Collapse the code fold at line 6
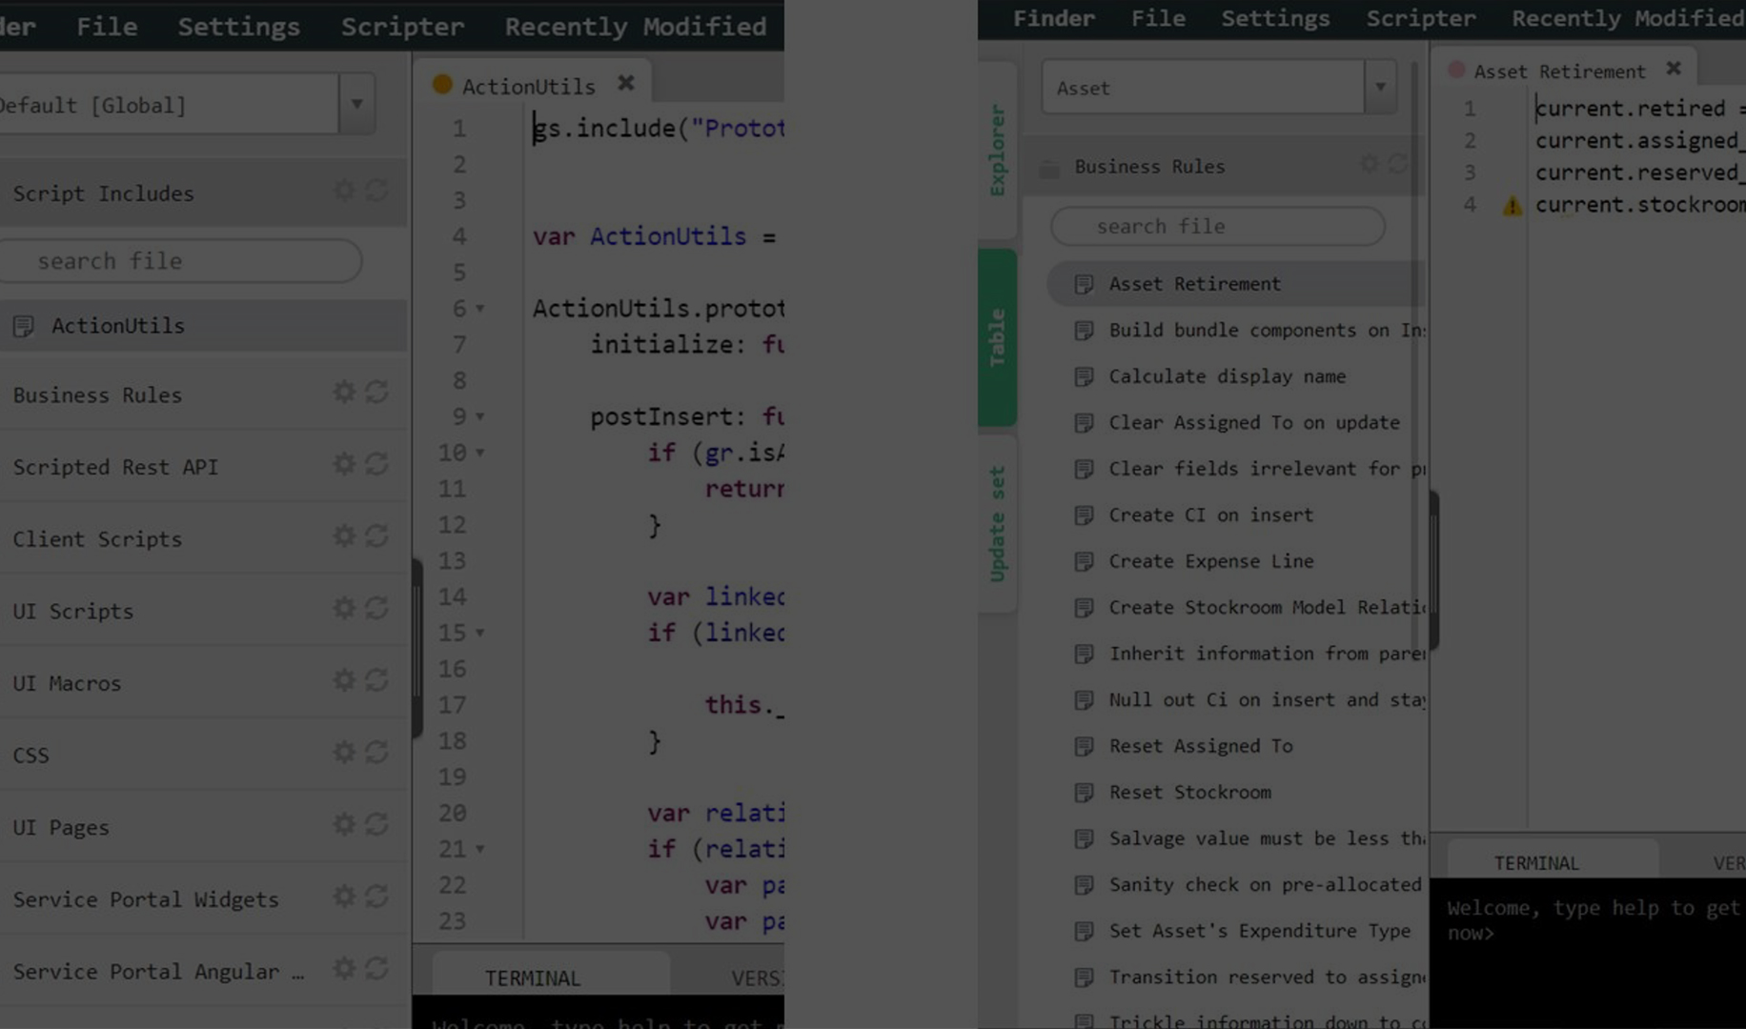This screenshot has width=1746, height=1029. click(x=480, y=309)
